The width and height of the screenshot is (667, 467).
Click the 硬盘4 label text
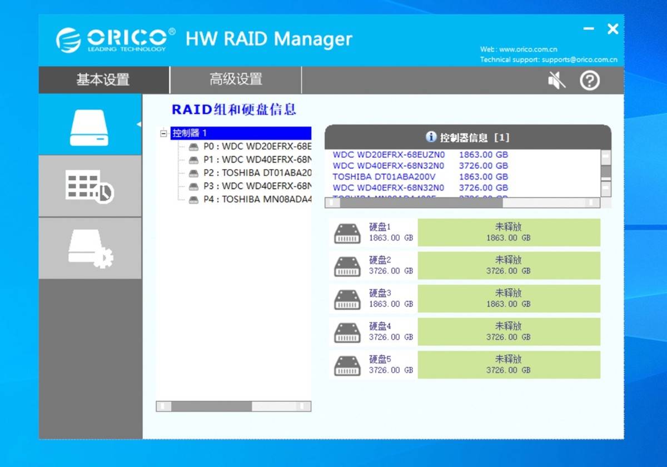[380, 326]
